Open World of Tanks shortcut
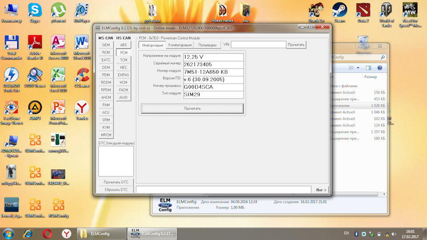This screenshot has width=427, height=240. 387,15
